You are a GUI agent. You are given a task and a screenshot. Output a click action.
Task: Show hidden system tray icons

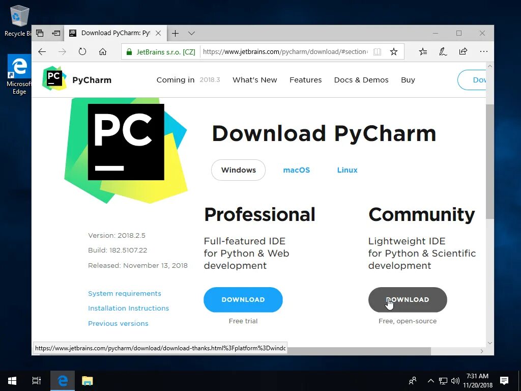(430, 381)
